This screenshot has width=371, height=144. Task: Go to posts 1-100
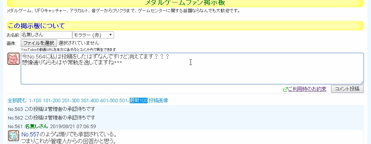click(x=35, y=100)
